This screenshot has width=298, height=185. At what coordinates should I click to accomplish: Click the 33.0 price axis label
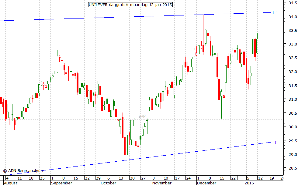(x=293, y=44)
